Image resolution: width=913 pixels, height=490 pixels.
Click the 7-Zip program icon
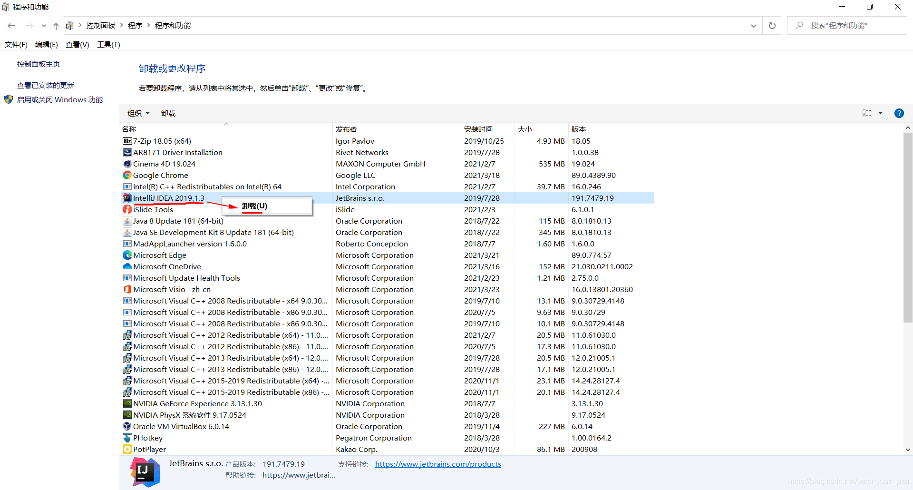(x=127, y=141)
